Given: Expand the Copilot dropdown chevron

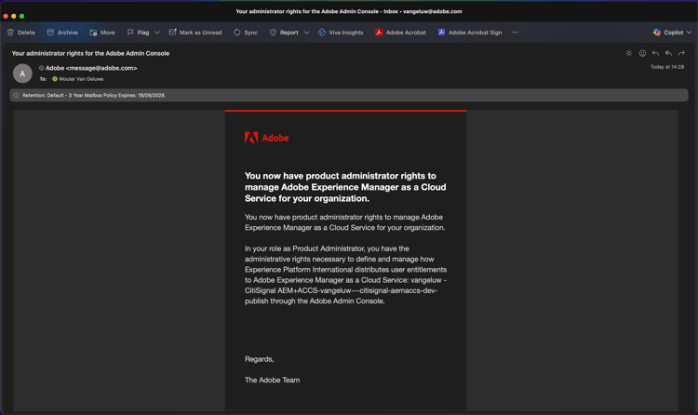Looking at the screenshot, I should pos(689,33).
